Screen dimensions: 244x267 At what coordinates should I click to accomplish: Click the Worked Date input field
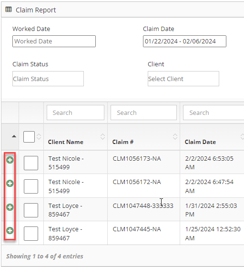(x=54, y=41)
